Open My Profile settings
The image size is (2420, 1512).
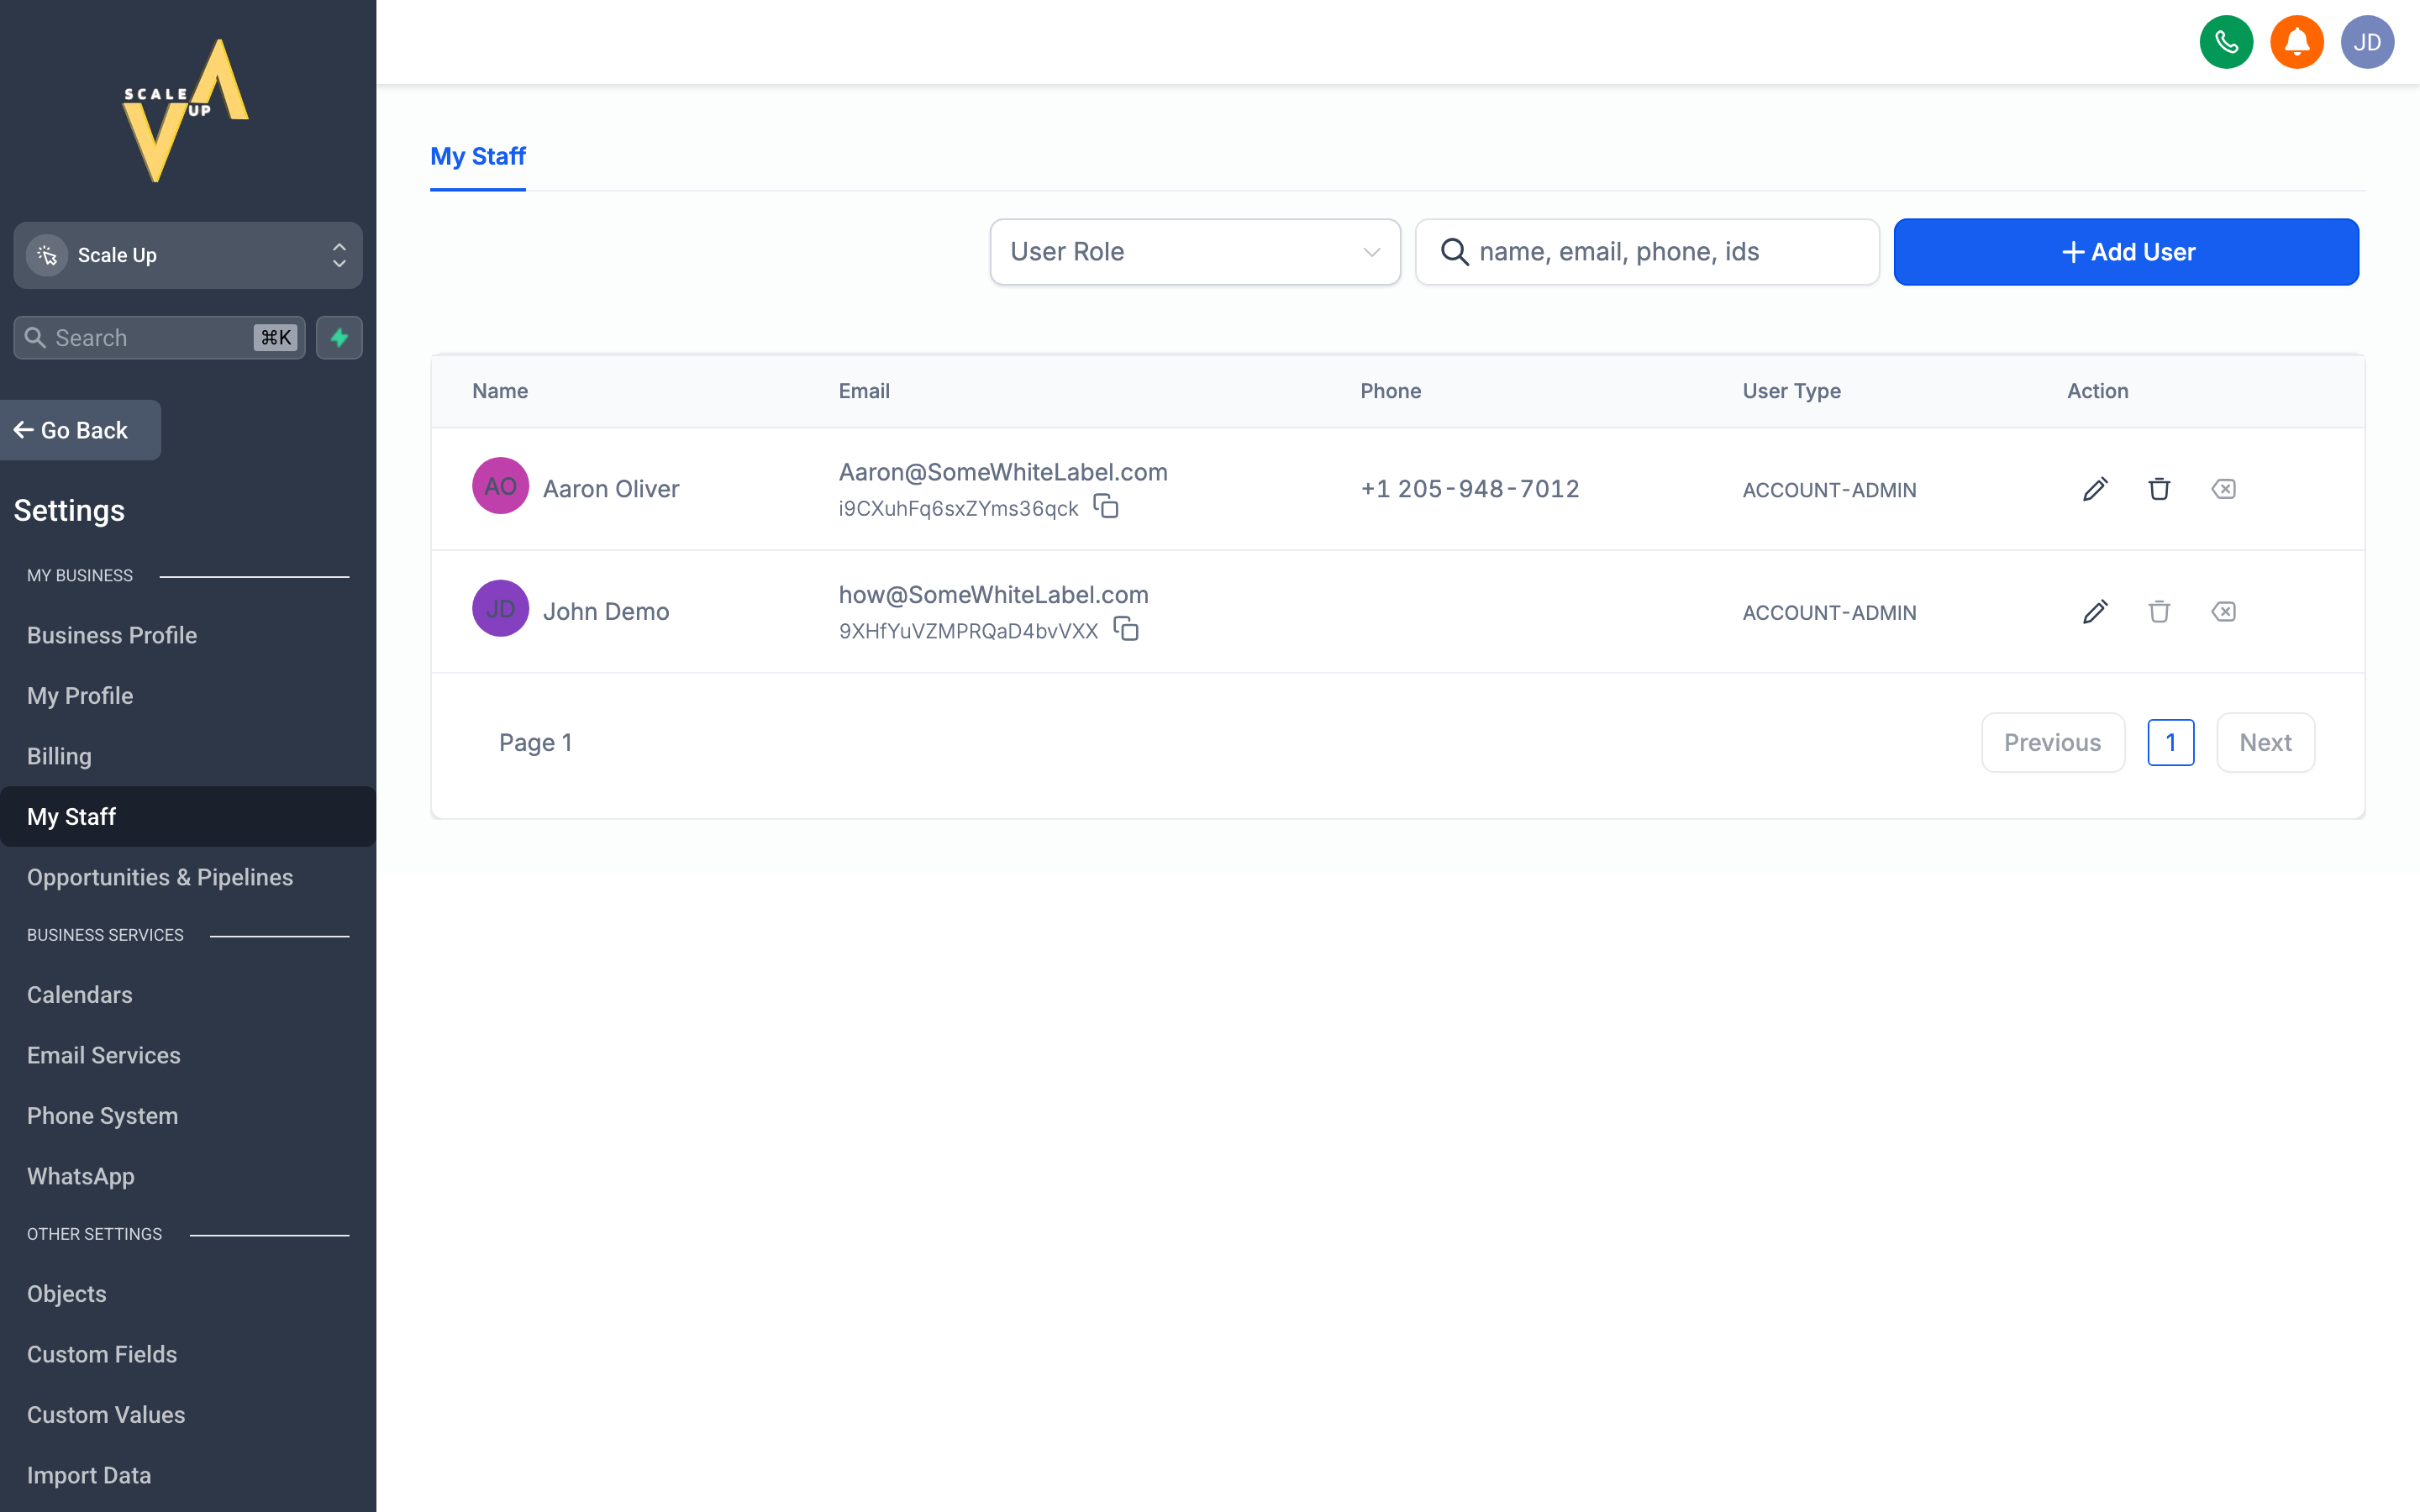click(80, 696)
